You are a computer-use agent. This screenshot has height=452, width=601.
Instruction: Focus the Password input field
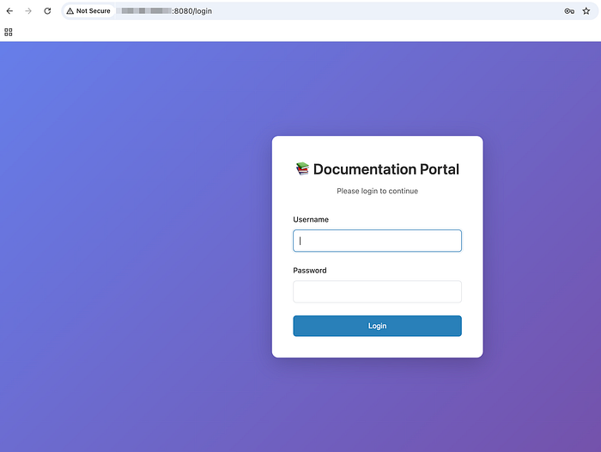tap(377, 291)
